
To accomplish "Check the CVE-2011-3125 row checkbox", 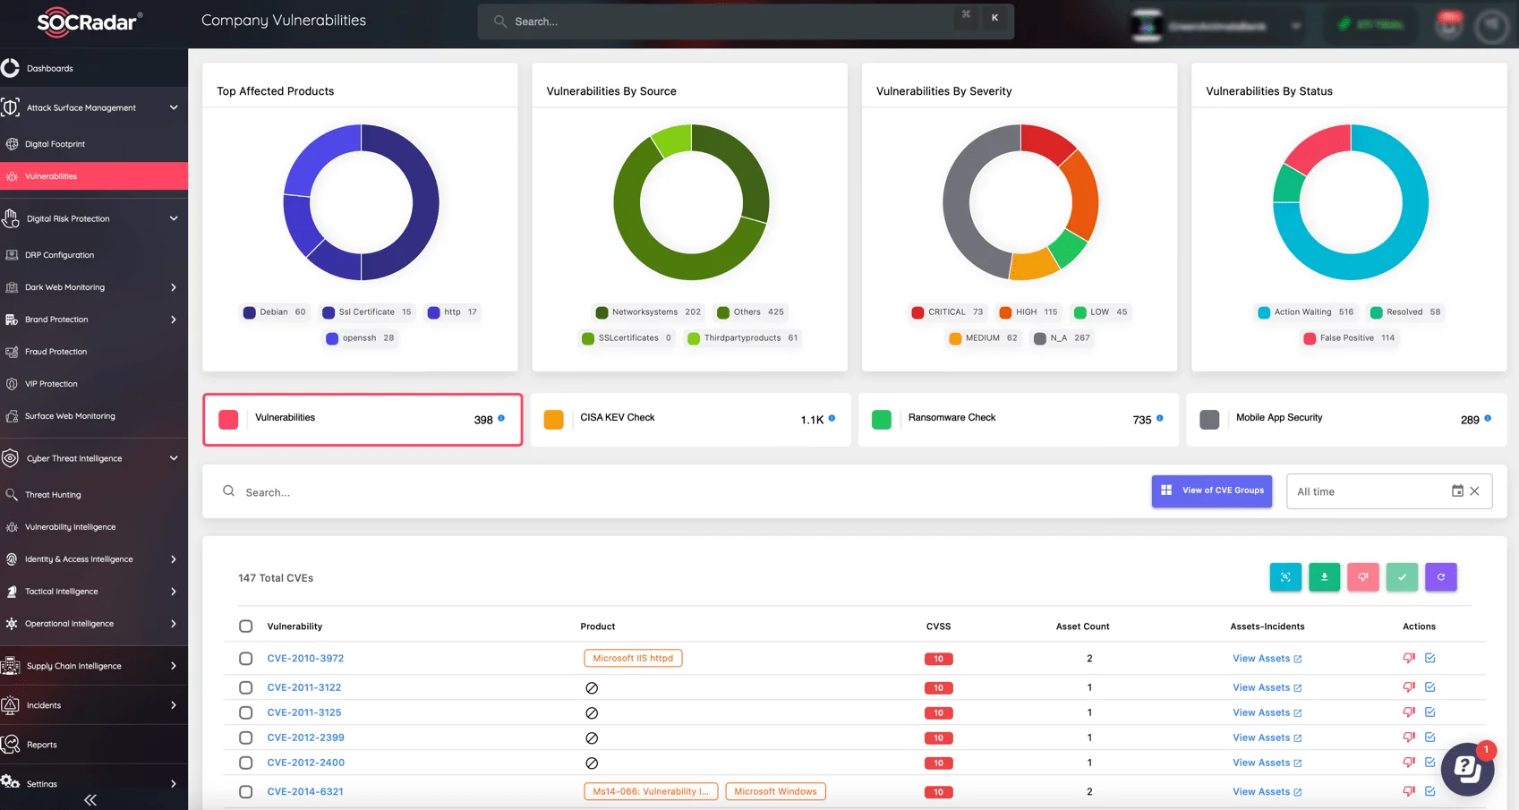I will coord(246,713).
